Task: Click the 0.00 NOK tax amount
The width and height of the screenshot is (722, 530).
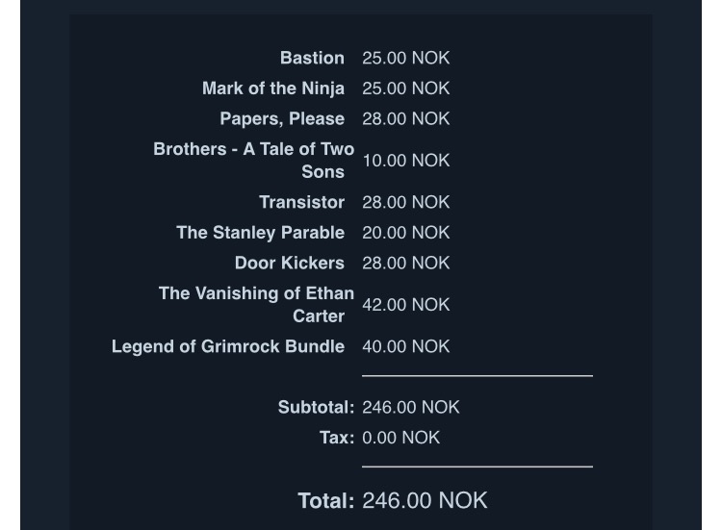Action: click(x=400, y=438)
